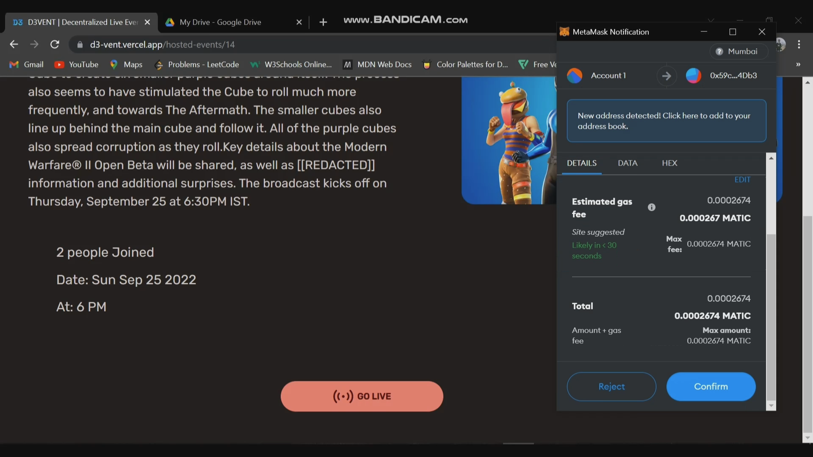Open the Gmail bookmark

[x=27, y=64]
